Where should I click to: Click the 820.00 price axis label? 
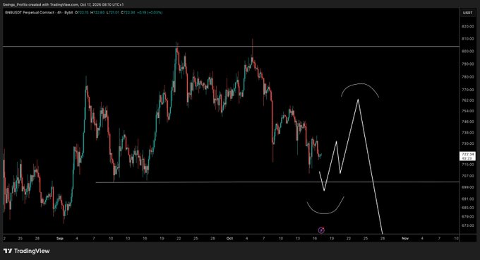point(467,27)
